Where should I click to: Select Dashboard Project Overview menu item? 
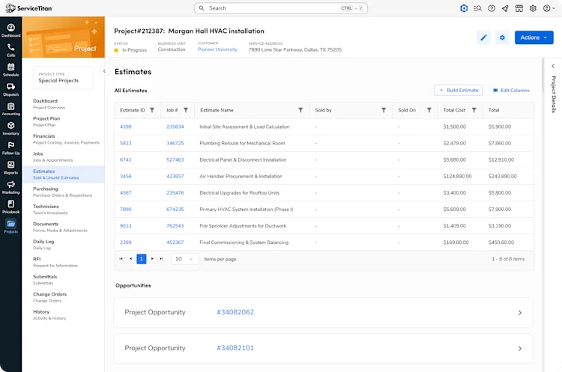[64, 104]
